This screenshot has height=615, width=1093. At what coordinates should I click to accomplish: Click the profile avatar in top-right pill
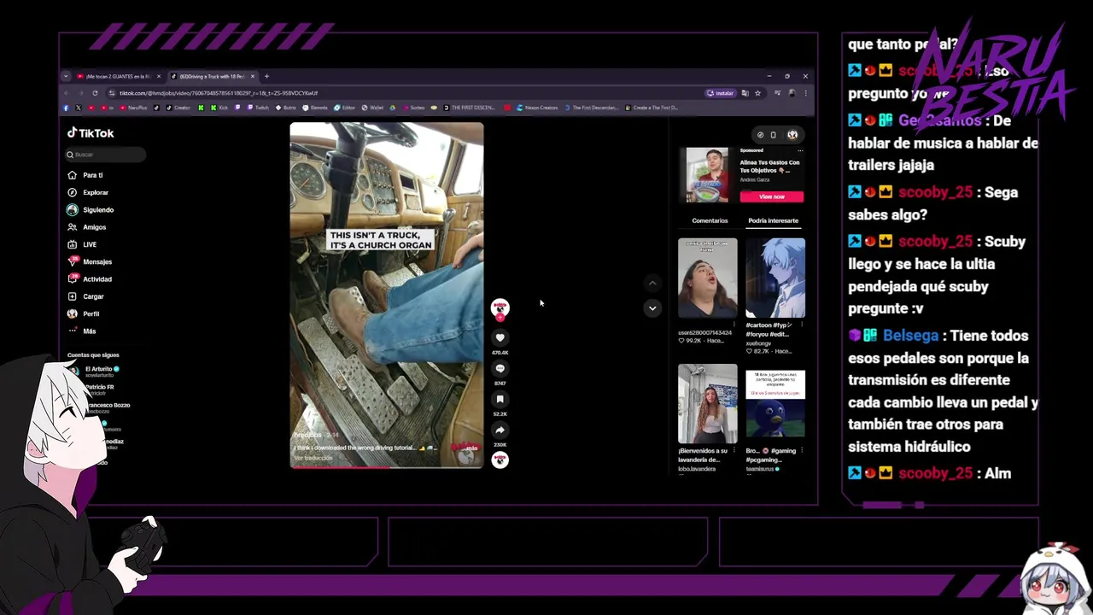pyautogui.click(x=792, y=135)
